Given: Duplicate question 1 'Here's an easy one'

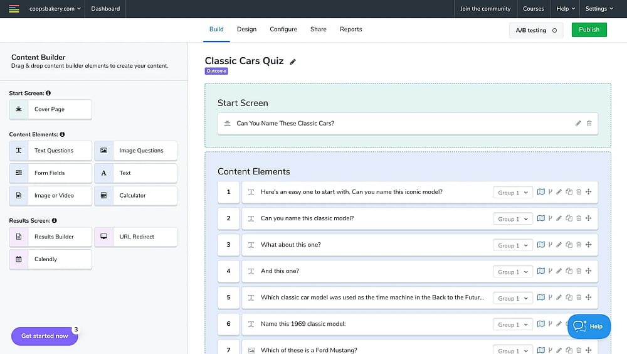Looking at the screenshot, I should click(x=569, y=192).
